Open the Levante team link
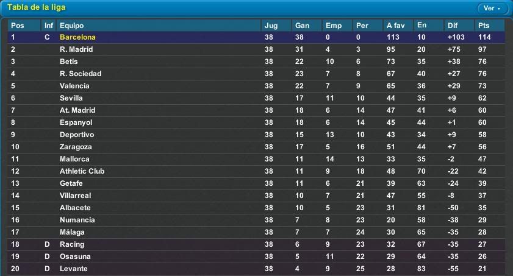Viewport: 513px width, 276px height. [x=73, y=269]
